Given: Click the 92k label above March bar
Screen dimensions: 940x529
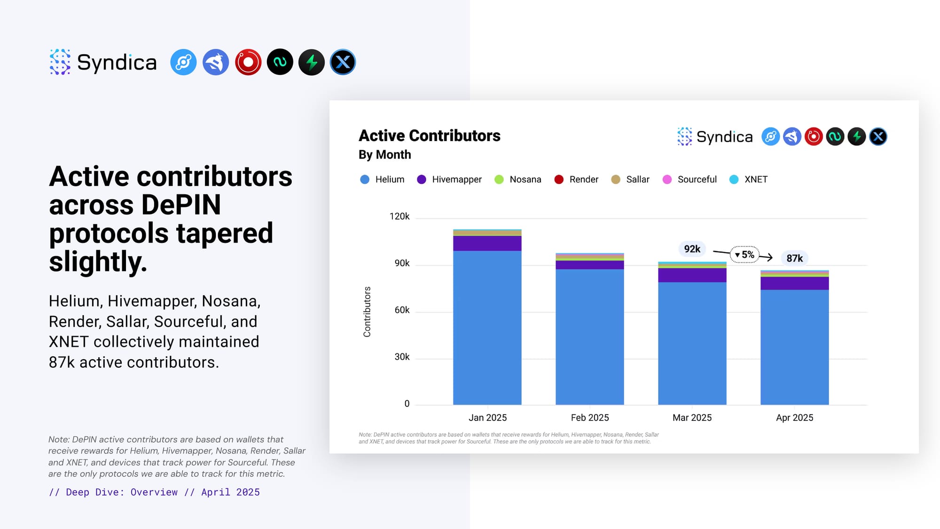Looking at the screenshot, I should point(692,249).
